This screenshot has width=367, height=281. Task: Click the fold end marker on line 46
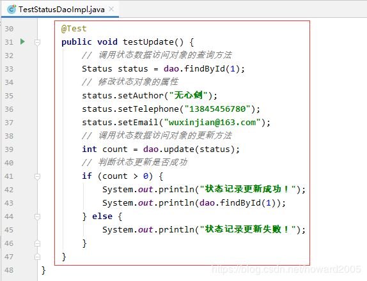pyautogui.click(x=37, y=243)
